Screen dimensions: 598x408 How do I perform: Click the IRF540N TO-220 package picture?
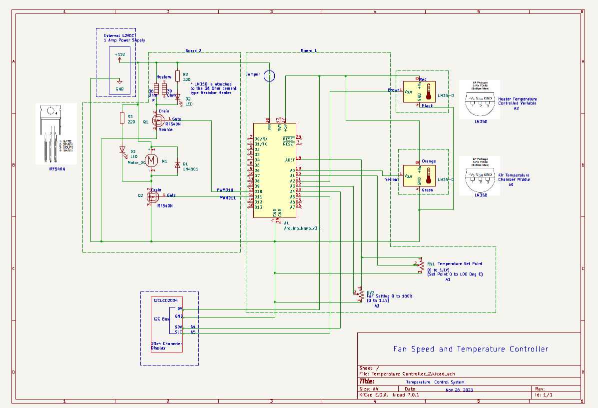point(56,133)
